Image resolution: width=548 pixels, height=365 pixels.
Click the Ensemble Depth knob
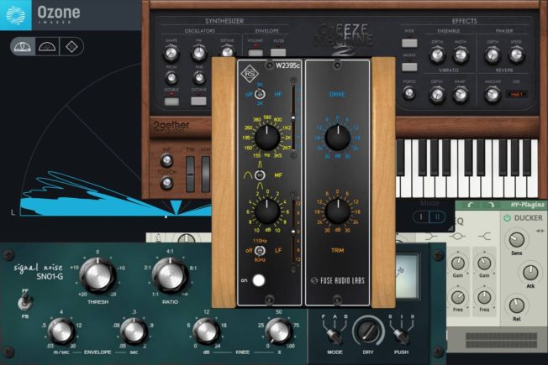tap(437, 55)
